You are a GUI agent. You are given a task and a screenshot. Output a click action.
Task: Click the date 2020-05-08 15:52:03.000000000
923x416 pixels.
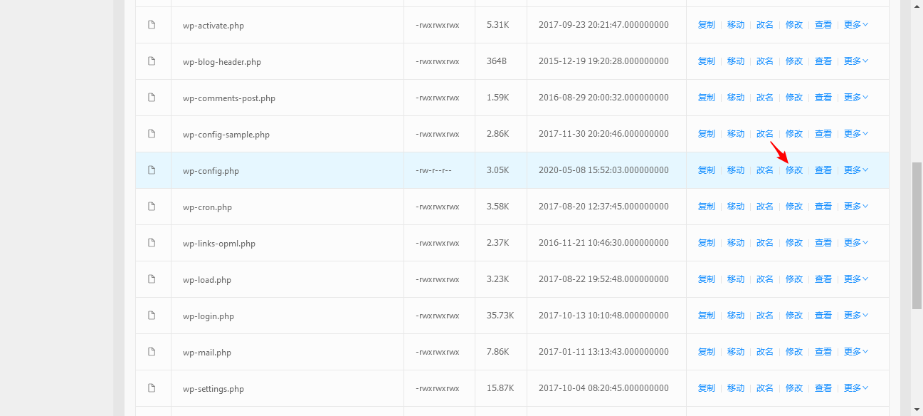point(603,170)
